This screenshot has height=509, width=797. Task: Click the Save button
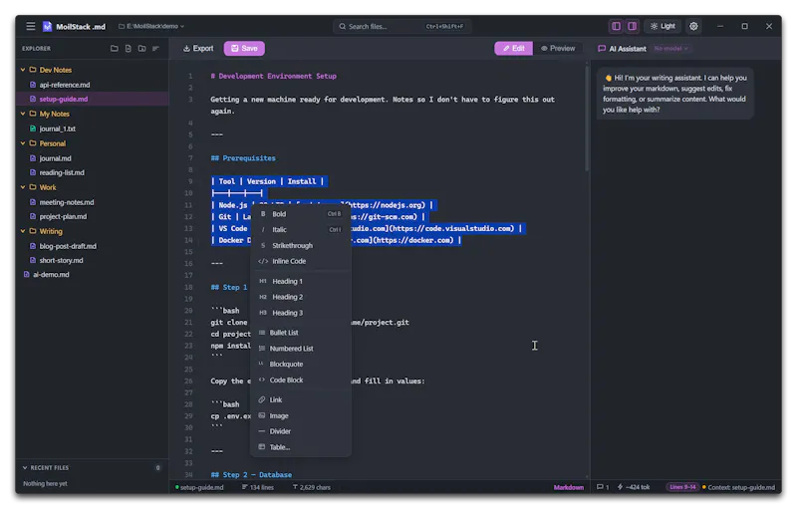[244, 48]
